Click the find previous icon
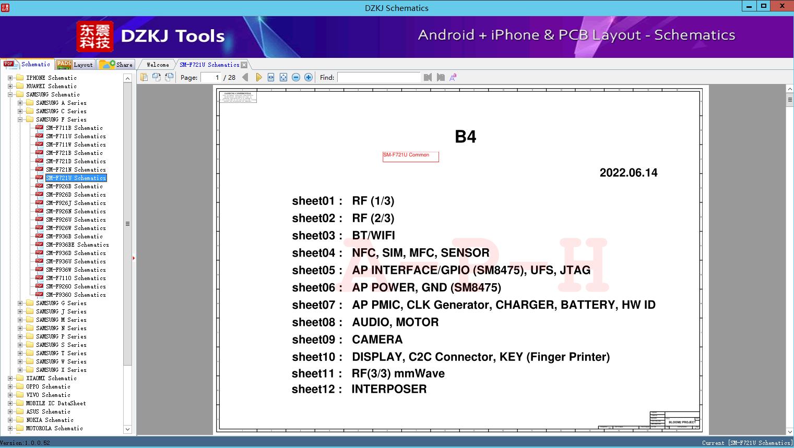This screenshot has width=794, height=448. pos(428,77)
